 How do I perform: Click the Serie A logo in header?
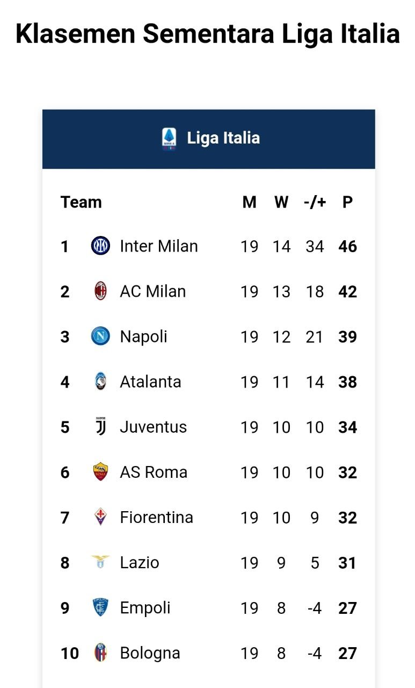[x=169, y=138]
